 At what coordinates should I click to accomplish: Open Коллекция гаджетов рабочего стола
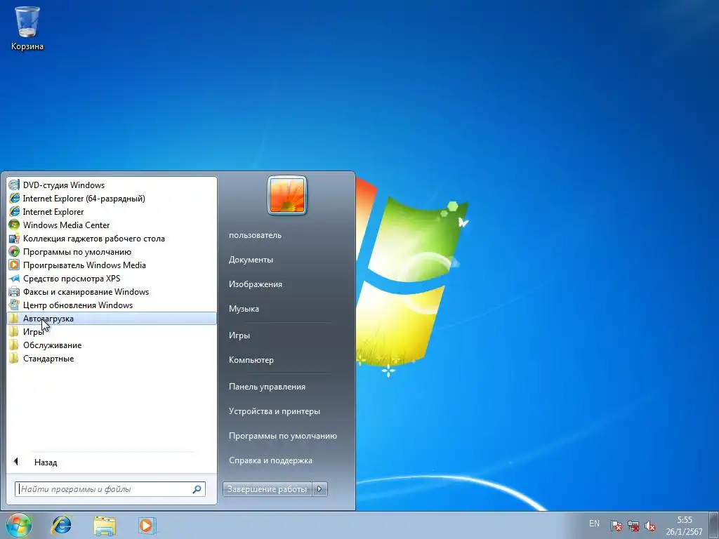tap(112, 239)
